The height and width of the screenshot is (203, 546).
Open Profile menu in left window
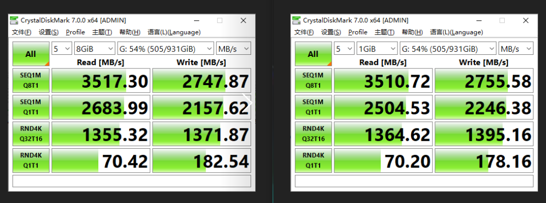[x=75, y=32]
